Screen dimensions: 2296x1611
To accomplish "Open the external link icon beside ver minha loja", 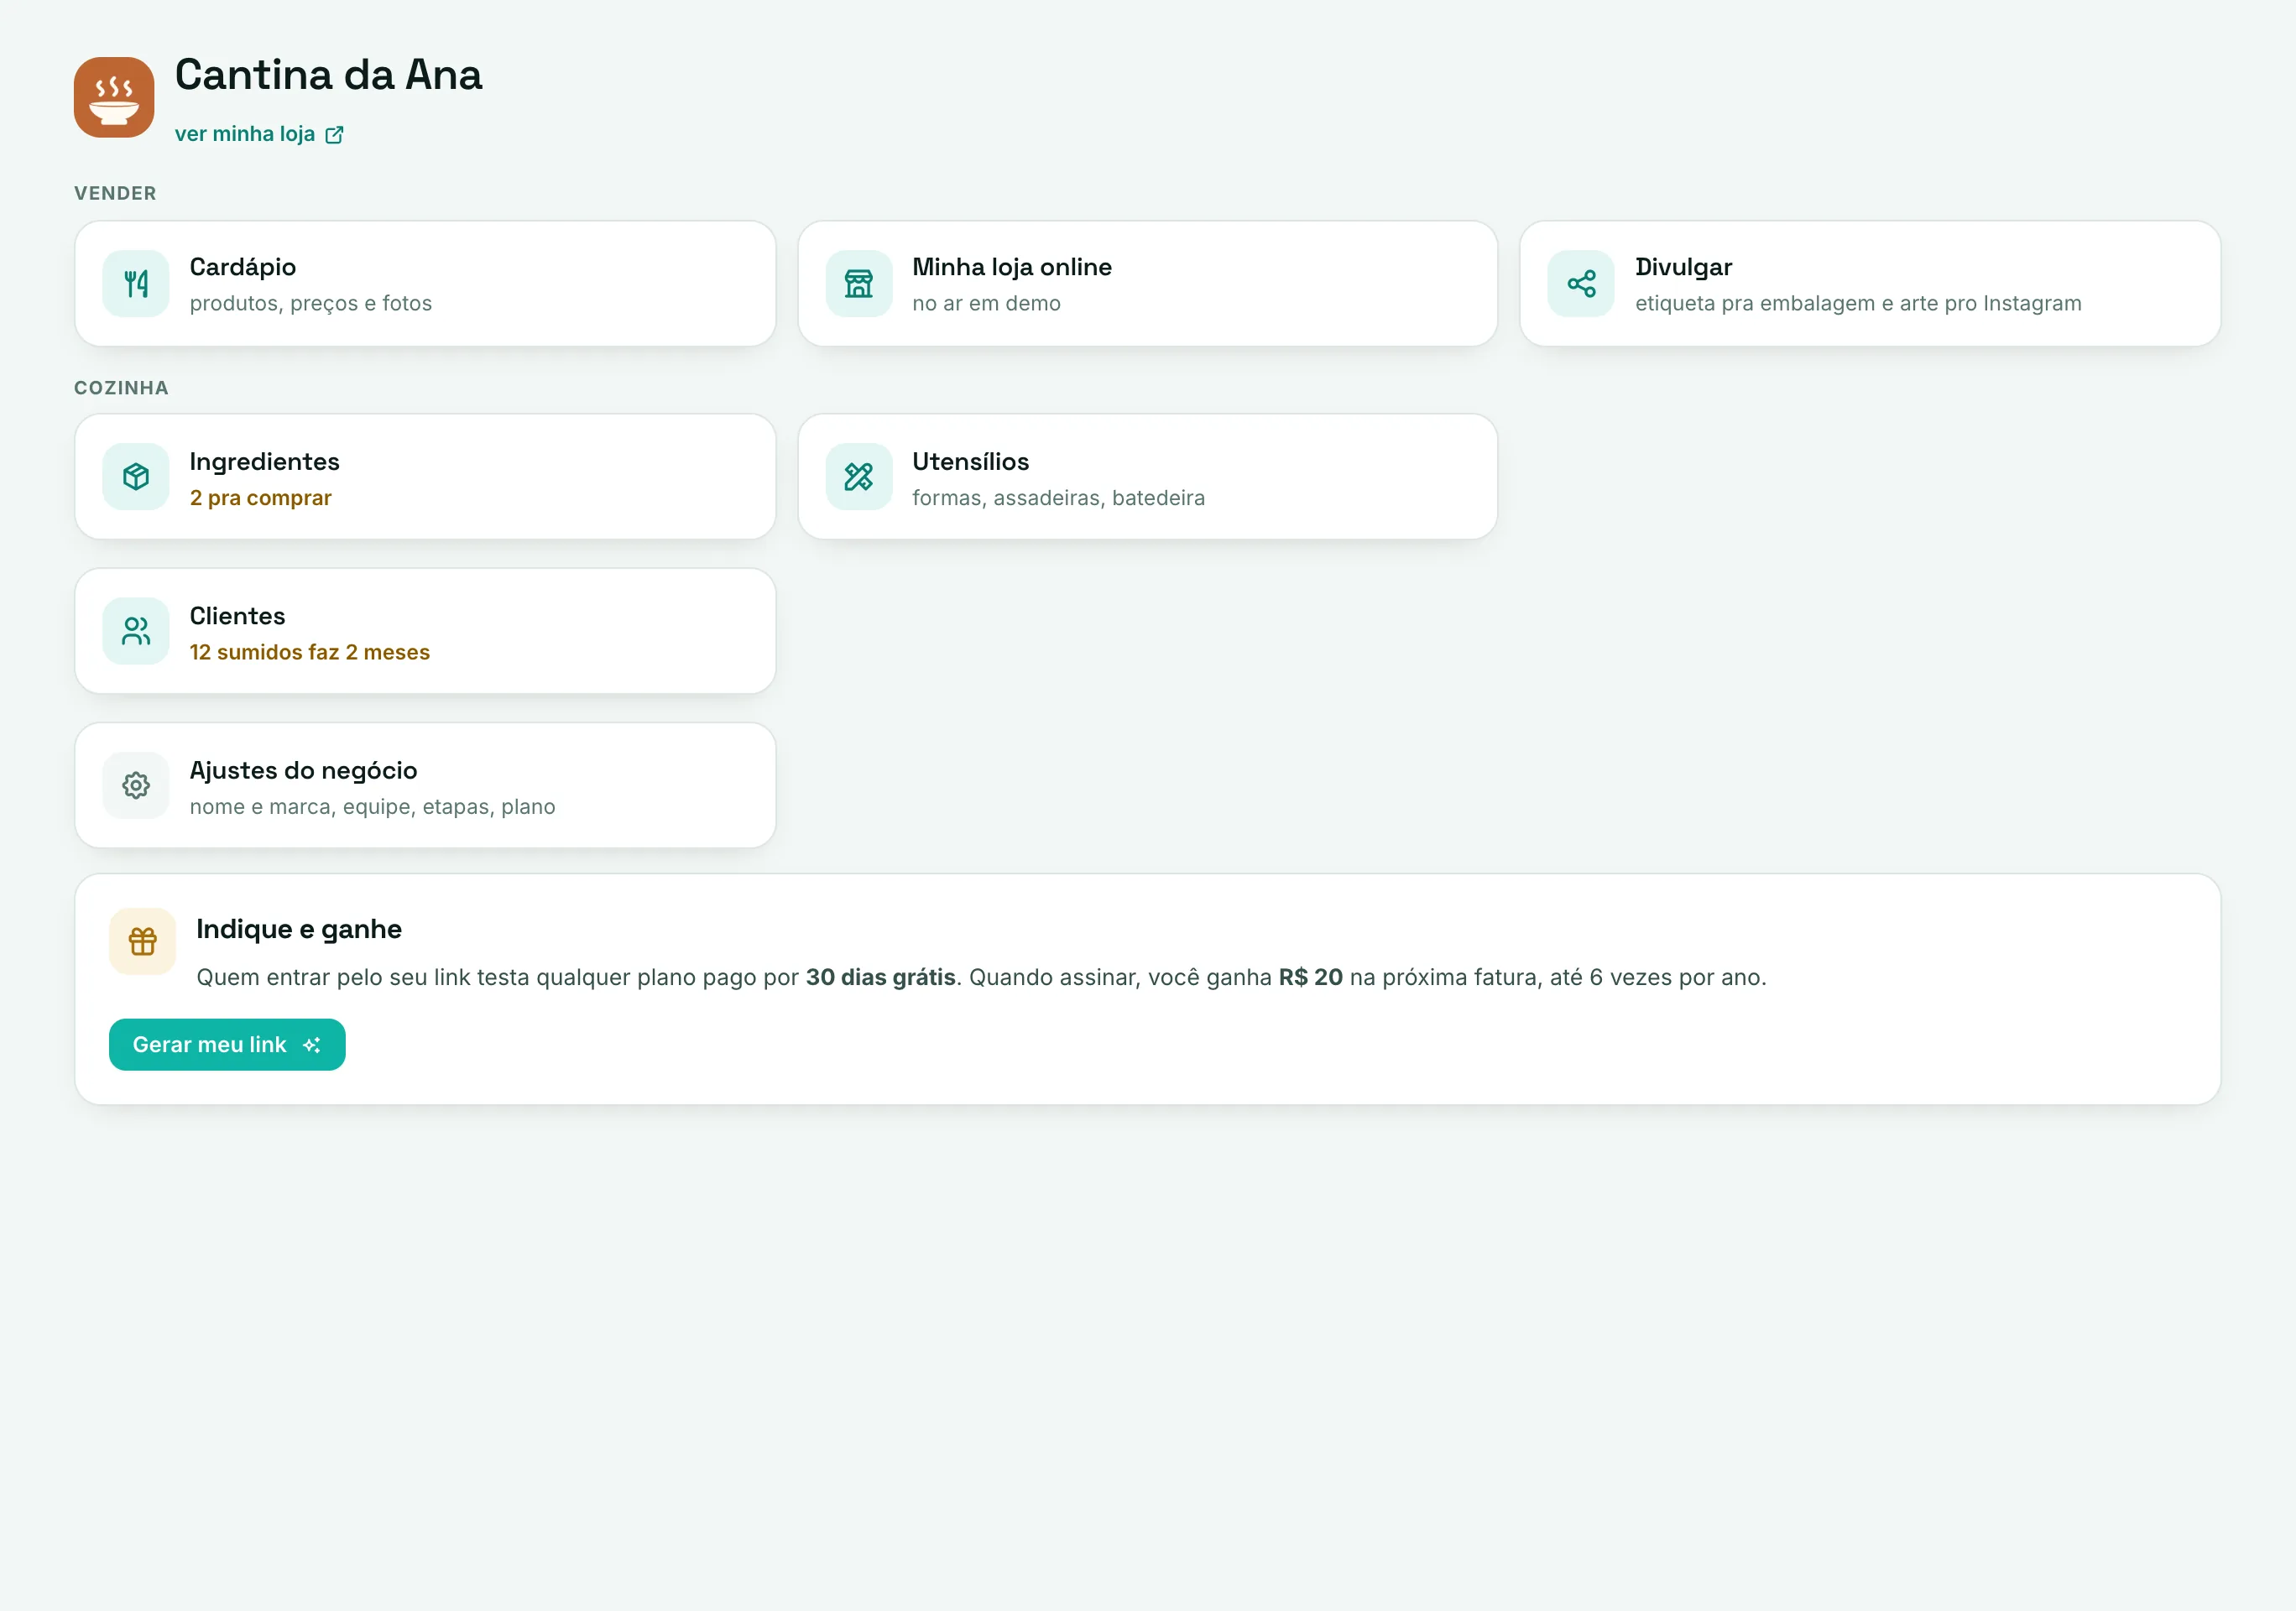I will tap(334, 135).
